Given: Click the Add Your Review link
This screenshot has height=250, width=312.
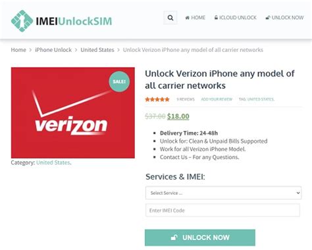Looking at the screenshot, I should [217, 99].
